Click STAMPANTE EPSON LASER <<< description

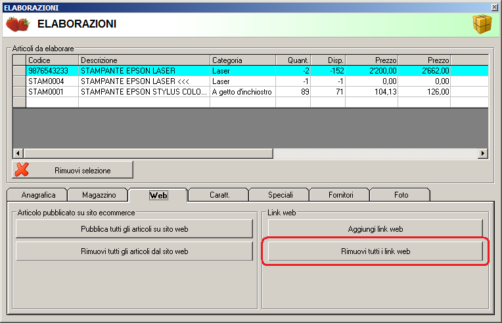145,81
